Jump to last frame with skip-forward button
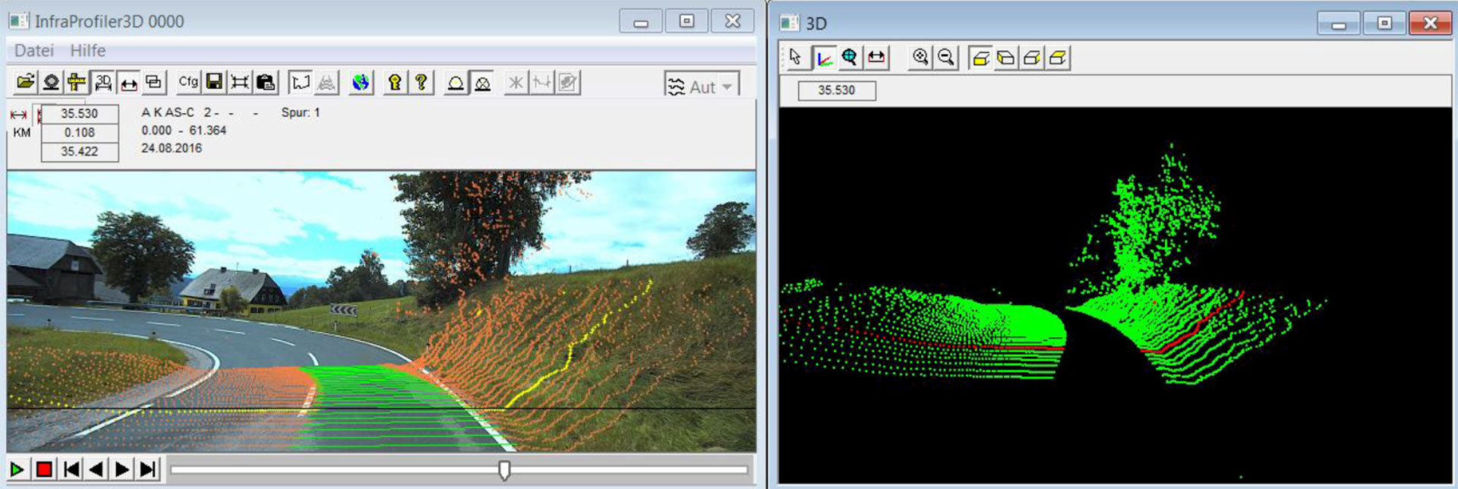Image resolution: width=1458 pixels, height=489 pixels. tap(148, 469)
